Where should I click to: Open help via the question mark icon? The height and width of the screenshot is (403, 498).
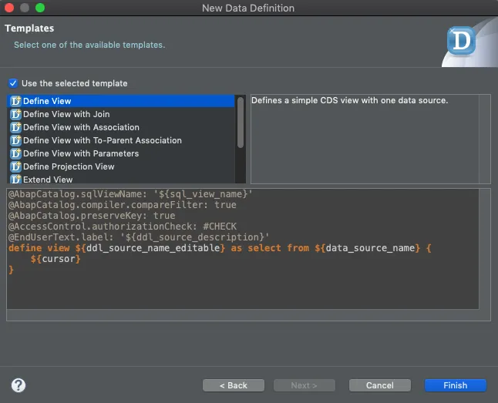19,385
